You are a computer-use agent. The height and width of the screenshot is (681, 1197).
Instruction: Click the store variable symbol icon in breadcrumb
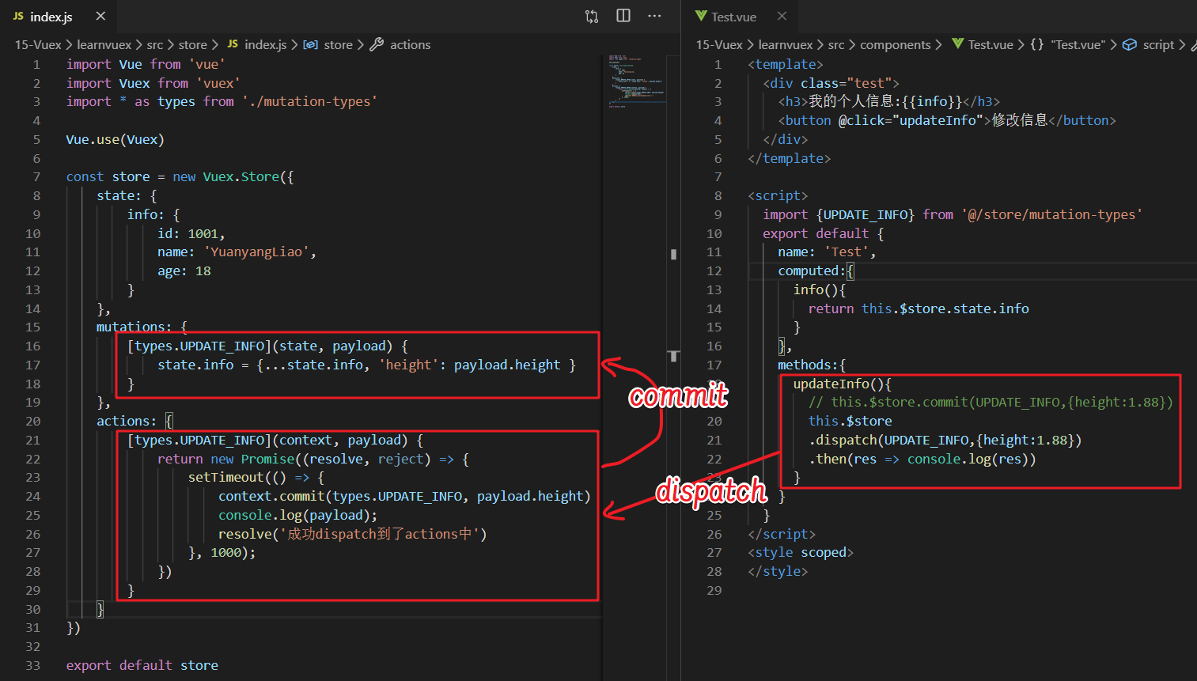pyautogui.click(x=311, y=44)
